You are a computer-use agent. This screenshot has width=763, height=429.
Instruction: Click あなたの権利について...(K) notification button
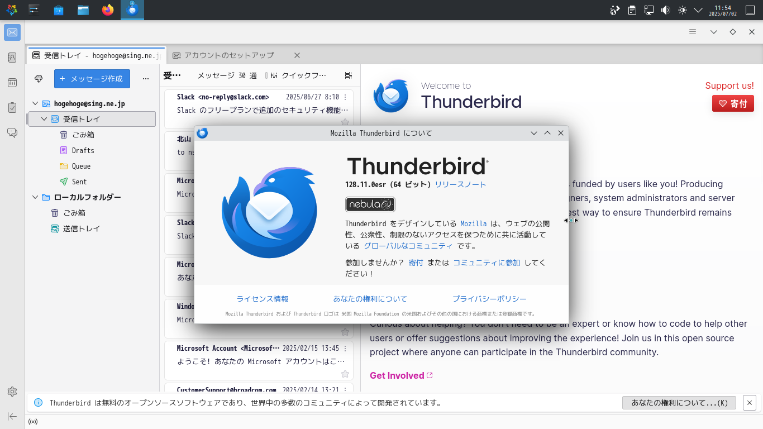(679, 403)
